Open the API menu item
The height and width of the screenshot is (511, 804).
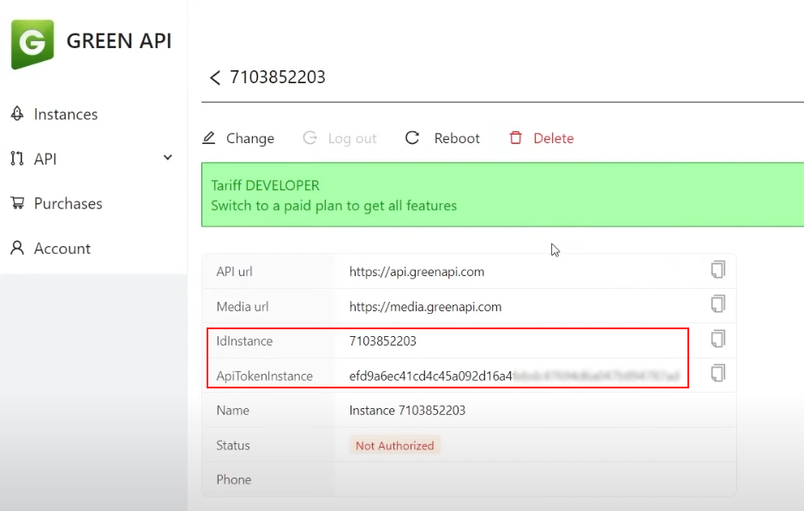point(45,159)
